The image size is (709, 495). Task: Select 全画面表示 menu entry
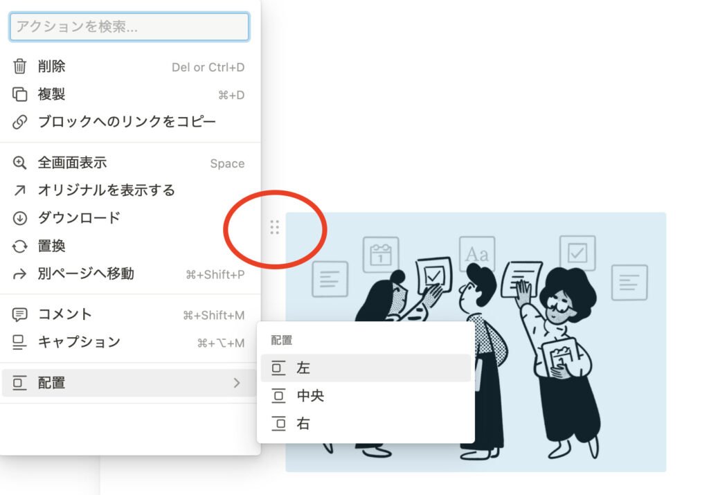tap(129, 163)
